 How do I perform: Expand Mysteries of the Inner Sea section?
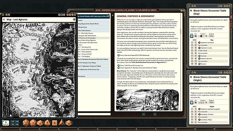click(94, 69)
